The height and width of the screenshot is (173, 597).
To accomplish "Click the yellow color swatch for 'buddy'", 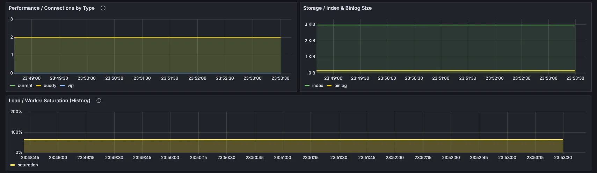I will tap(38, 86).
